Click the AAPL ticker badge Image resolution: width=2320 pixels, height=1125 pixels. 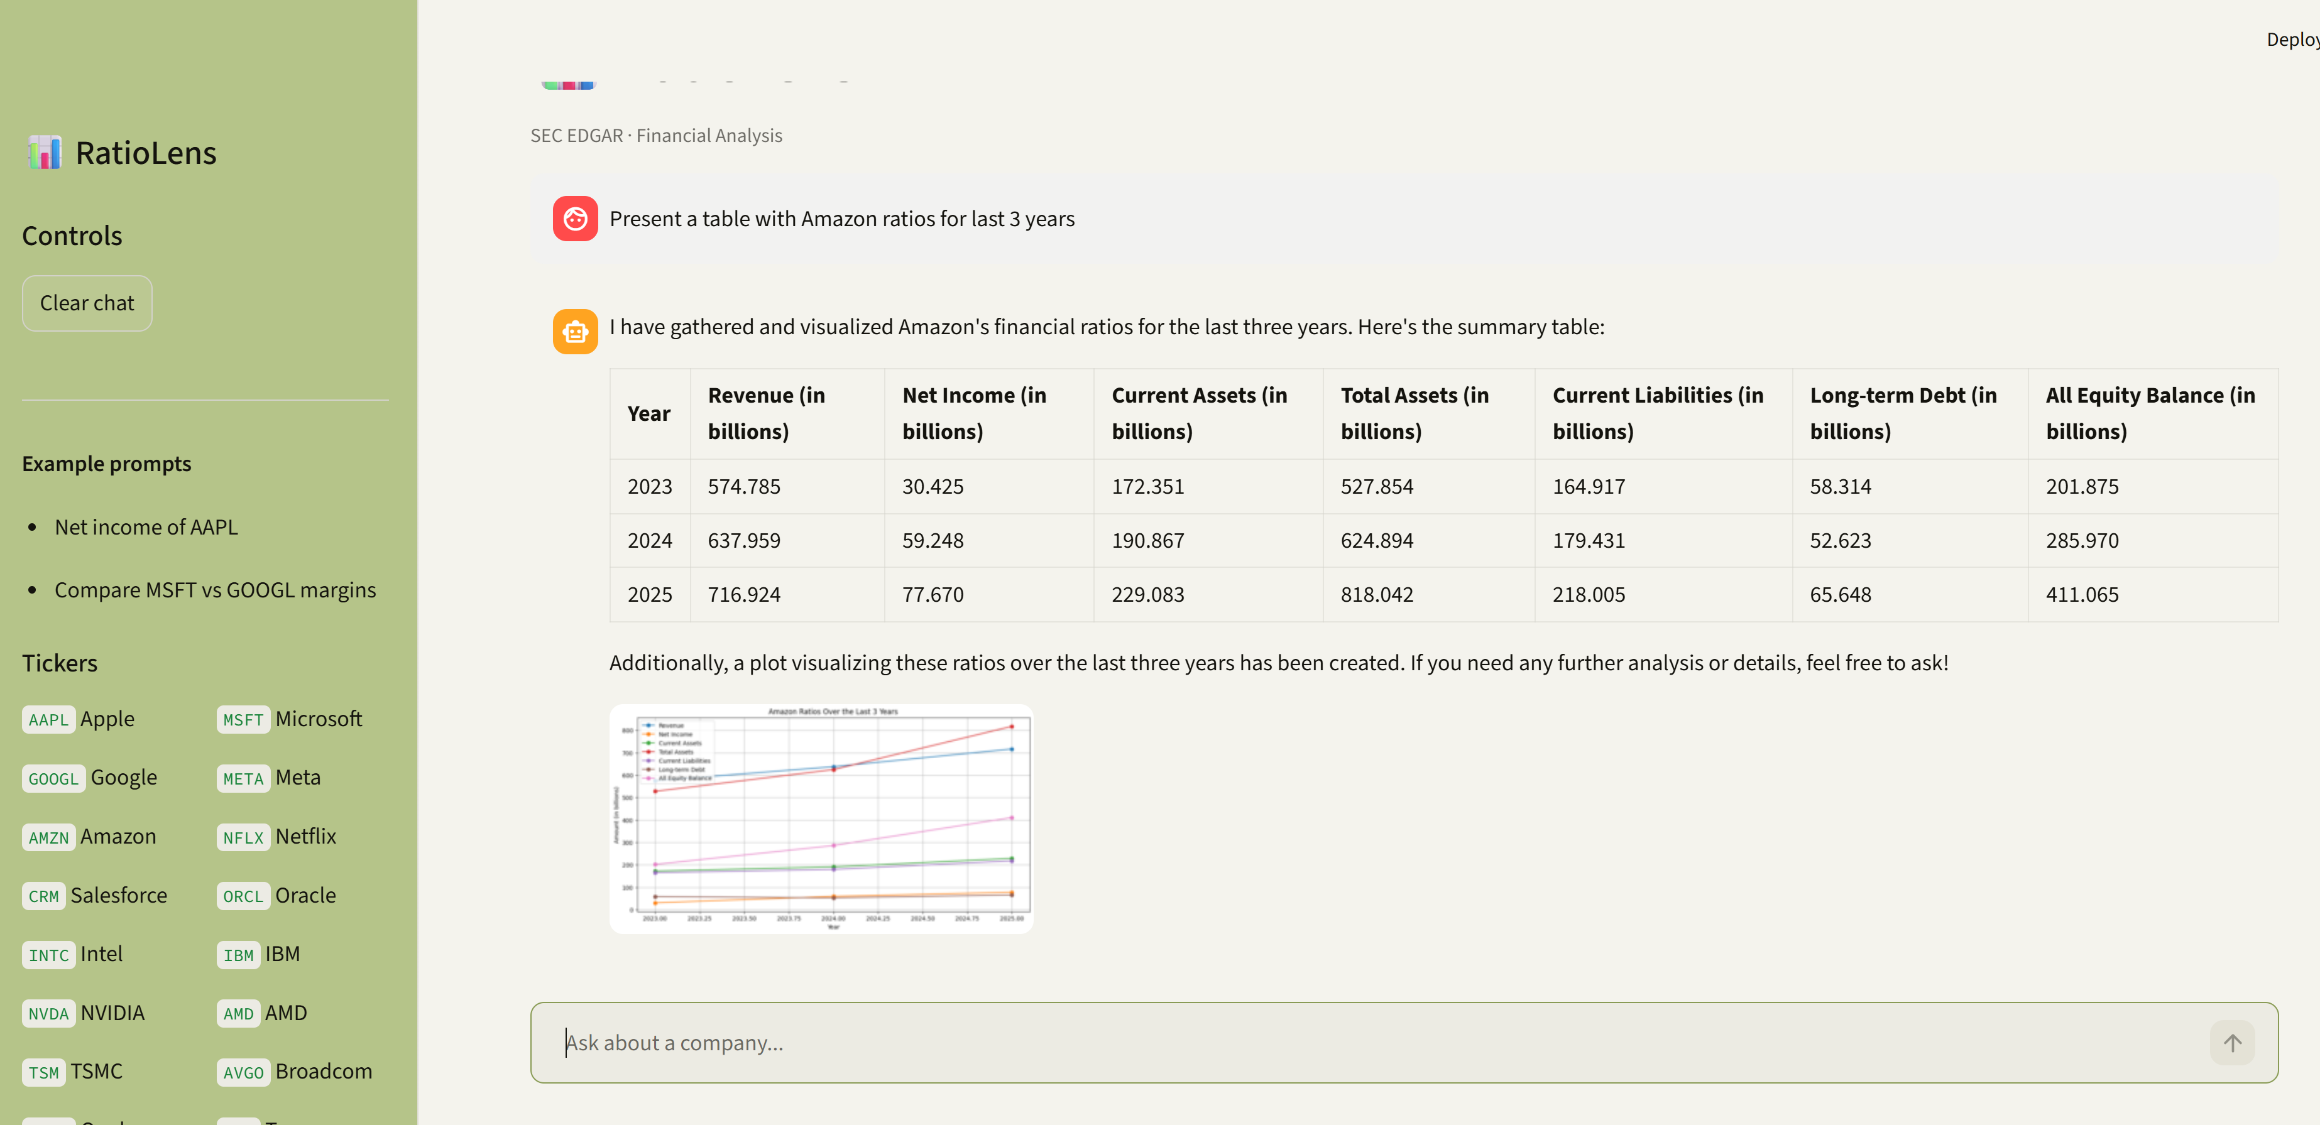(x=48, y=719)
